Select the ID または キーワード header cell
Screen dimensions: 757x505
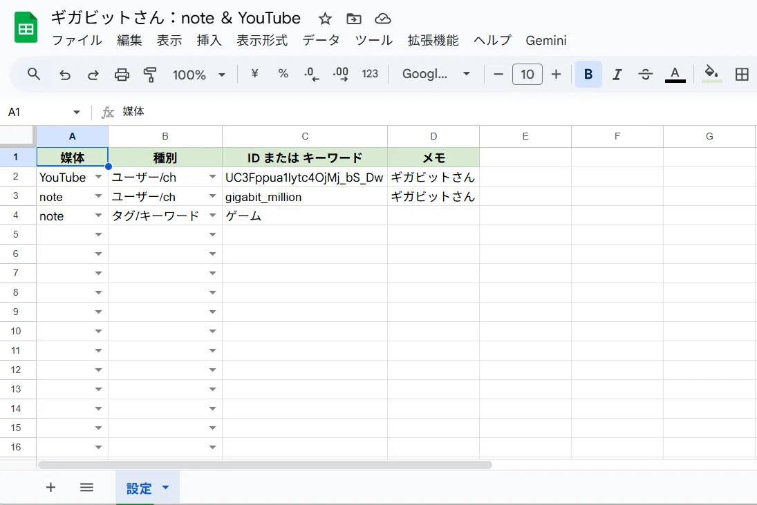pyautogui.click(x=305, y=158)
